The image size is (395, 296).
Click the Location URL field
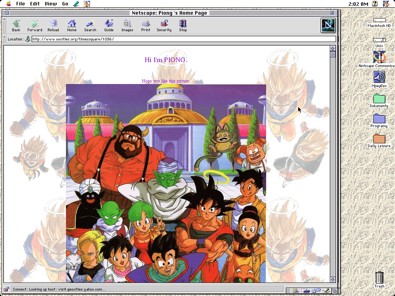coord(183,39)
